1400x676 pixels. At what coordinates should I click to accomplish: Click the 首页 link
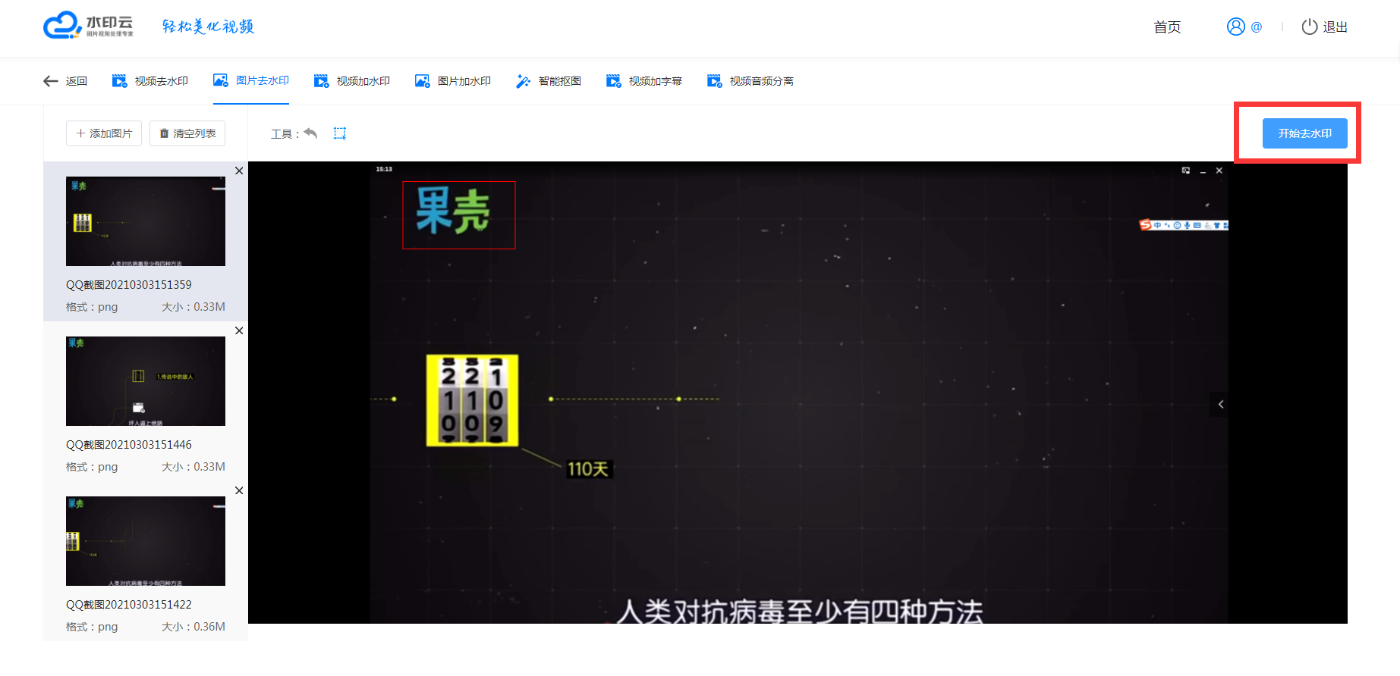coord(1167,27)
